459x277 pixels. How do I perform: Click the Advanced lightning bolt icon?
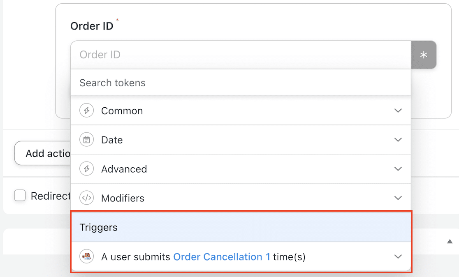(x=86, y=169)
